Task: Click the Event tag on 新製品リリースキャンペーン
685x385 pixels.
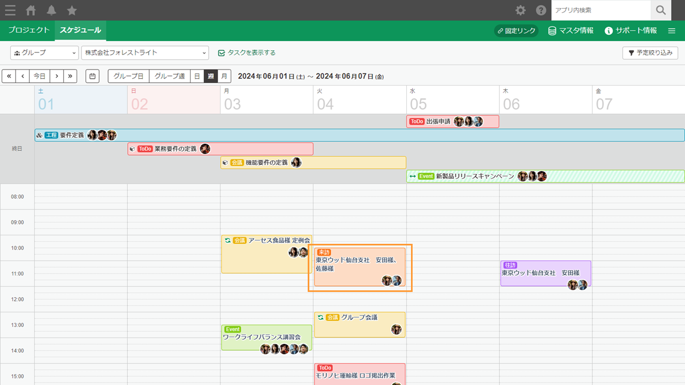Action: (426, 176)
